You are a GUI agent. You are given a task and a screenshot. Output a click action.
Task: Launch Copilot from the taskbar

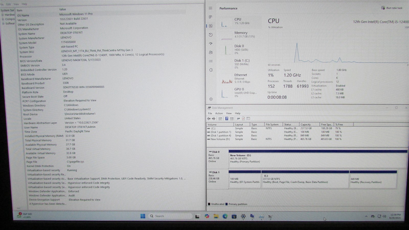(207, 216)
